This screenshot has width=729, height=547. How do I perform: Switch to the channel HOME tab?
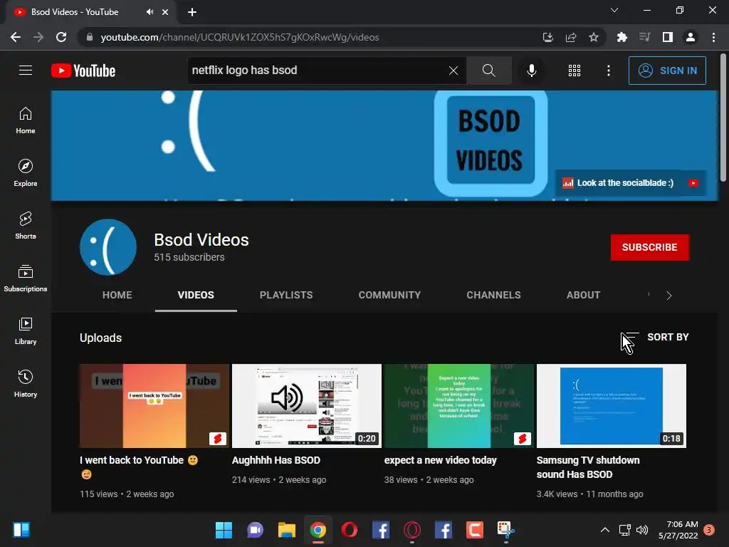117,295
